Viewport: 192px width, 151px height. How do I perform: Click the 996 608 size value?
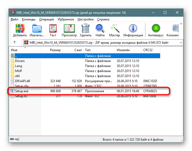point(55,91)
